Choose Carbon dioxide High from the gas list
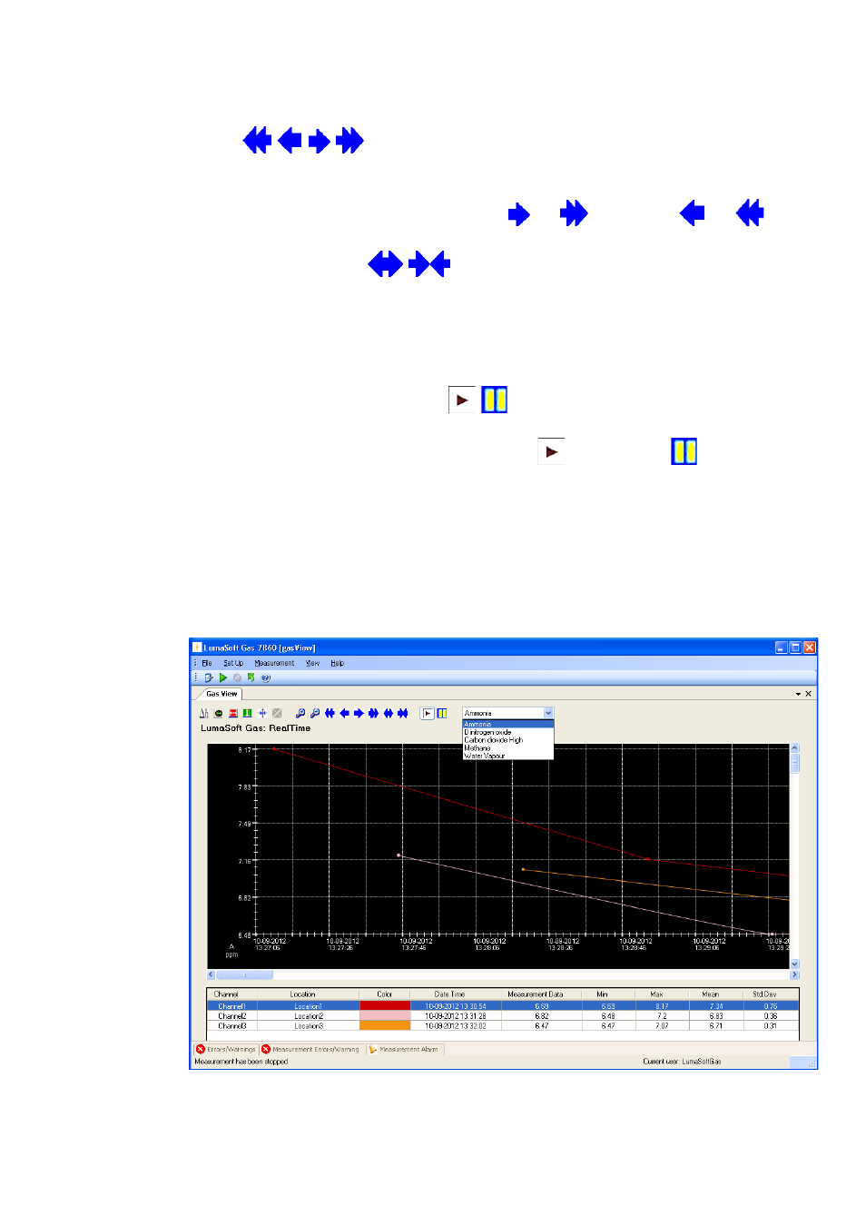Viewport: 866px width, 1226px height. (x=507, y=740)
